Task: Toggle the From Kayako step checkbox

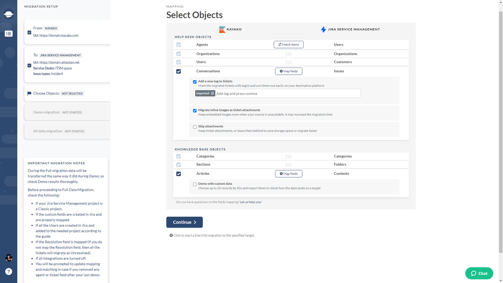Action: coord(29,32)
